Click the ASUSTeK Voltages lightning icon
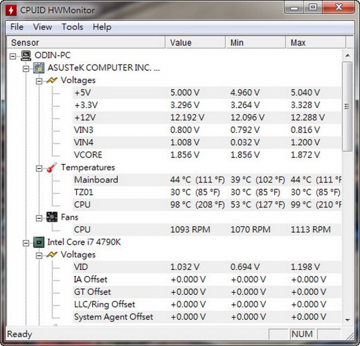The width and height of the screenshot is (360, 346). click(51, 80)
